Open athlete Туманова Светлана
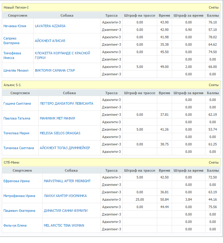The height and width of the screenshot is (243, 223). click(x=19, y=148)
